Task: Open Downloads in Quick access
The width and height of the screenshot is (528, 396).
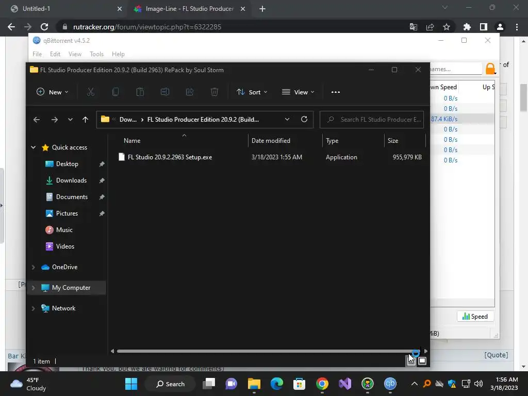Action: tap(71, 180)
